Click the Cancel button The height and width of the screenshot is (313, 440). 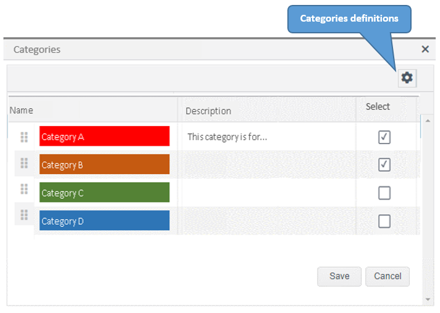coord(387,277)
